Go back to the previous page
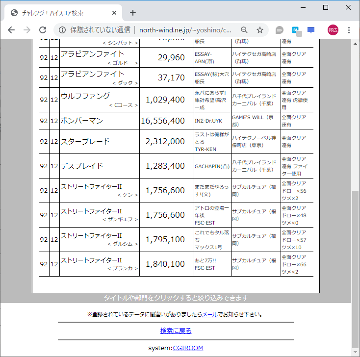 pos(11,30)
